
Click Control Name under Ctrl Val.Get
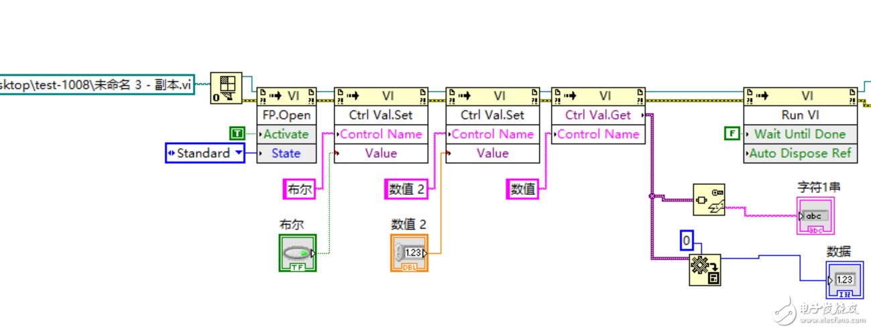[x=598, y=134]
